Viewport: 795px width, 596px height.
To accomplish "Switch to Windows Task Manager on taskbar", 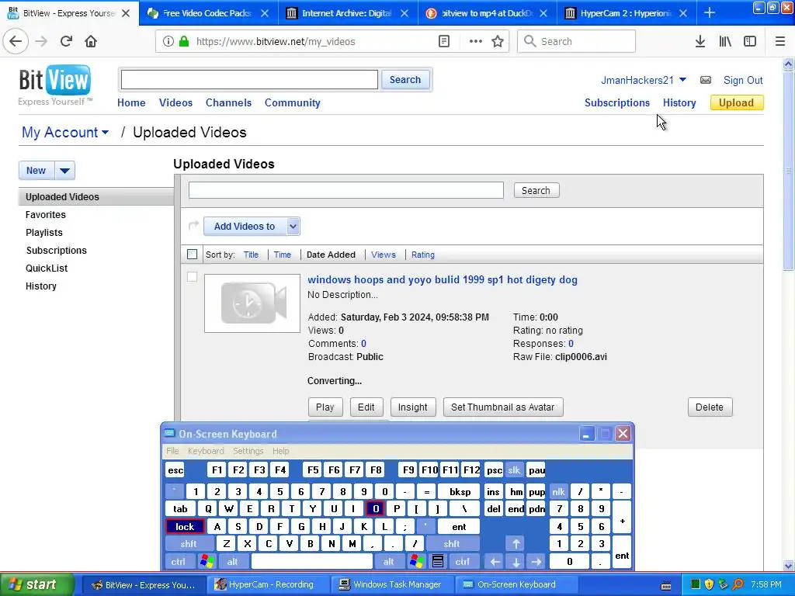I will tap(391, 584).
